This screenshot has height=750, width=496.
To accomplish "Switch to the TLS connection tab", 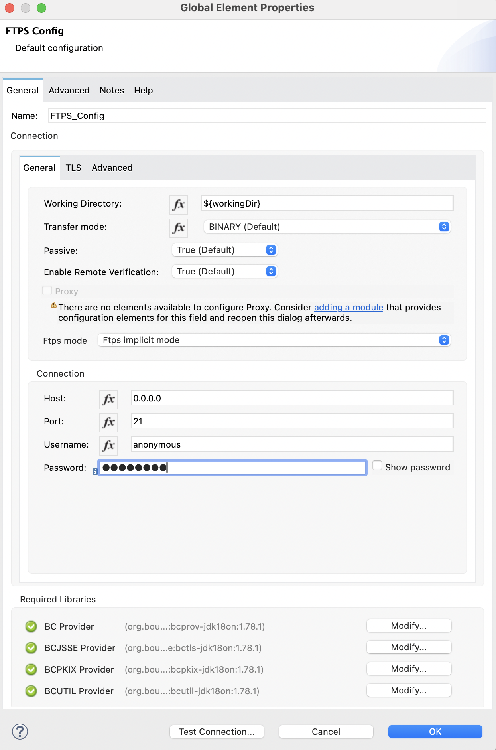I will click(x=73, y=168).
